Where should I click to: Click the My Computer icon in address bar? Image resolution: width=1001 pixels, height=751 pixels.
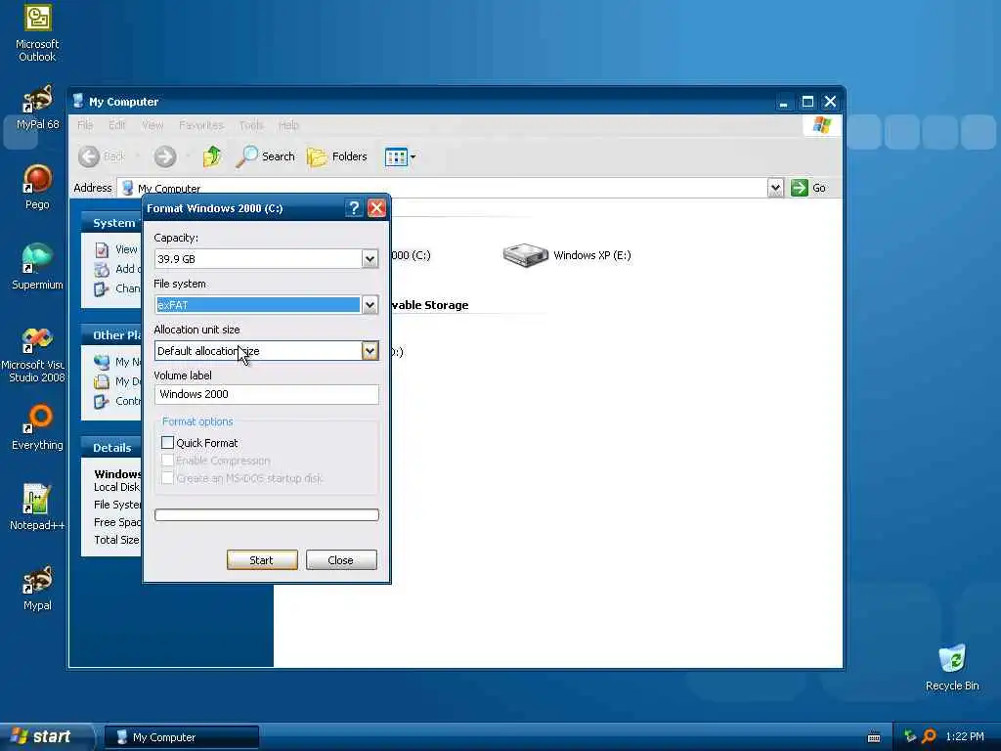click(x=128, y=188)
